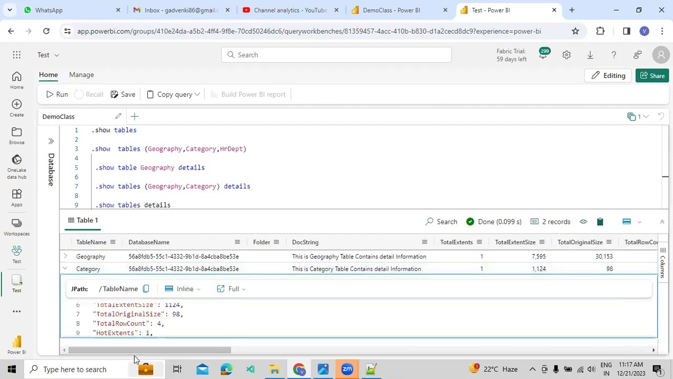The image size is (673, 379).
Task: Select DemoClass query tab
Action: (x=58, y=116)
